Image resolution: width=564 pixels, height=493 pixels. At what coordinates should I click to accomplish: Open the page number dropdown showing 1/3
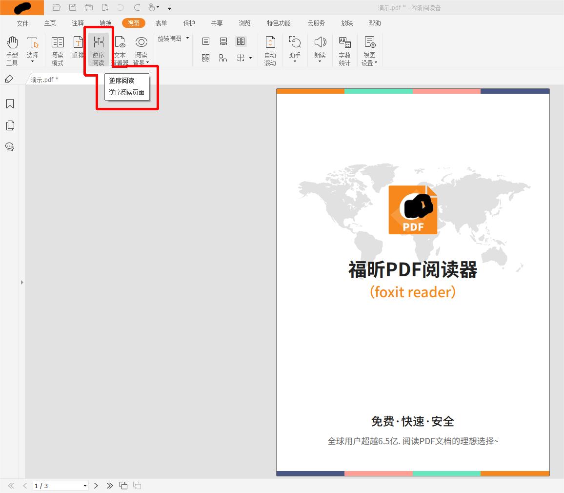click(x=85, y=486)
